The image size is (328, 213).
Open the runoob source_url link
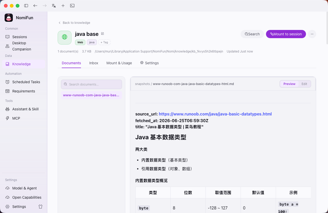tap(215, 114)
